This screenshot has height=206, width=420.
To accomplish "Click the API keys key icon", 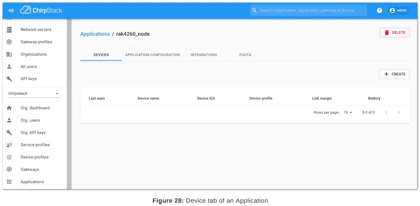I will [9, 79].
